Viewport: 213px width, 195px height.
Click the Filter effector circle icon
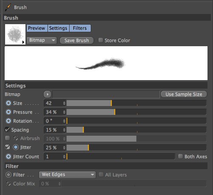8,175
